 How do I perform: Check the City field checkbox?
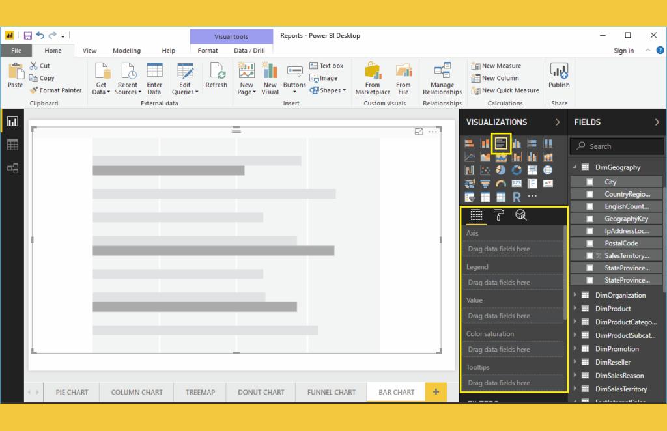click(x=589, y=182)
